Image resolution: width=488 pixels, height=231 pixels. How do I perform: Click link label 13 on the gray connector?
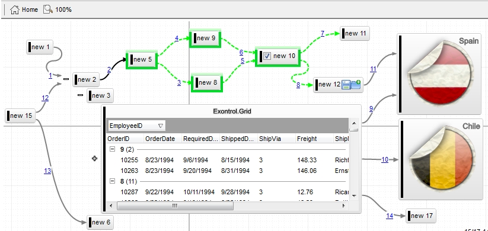pyautogui.click(x=47, y=171)
